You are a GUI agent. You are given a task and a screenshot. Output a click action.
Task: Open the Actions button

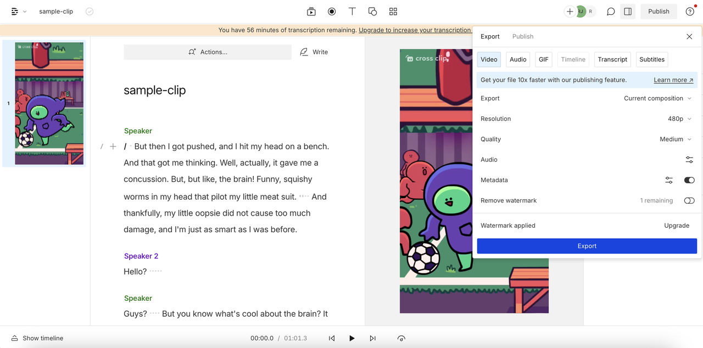pyautogui.click(x=208, y=52)
